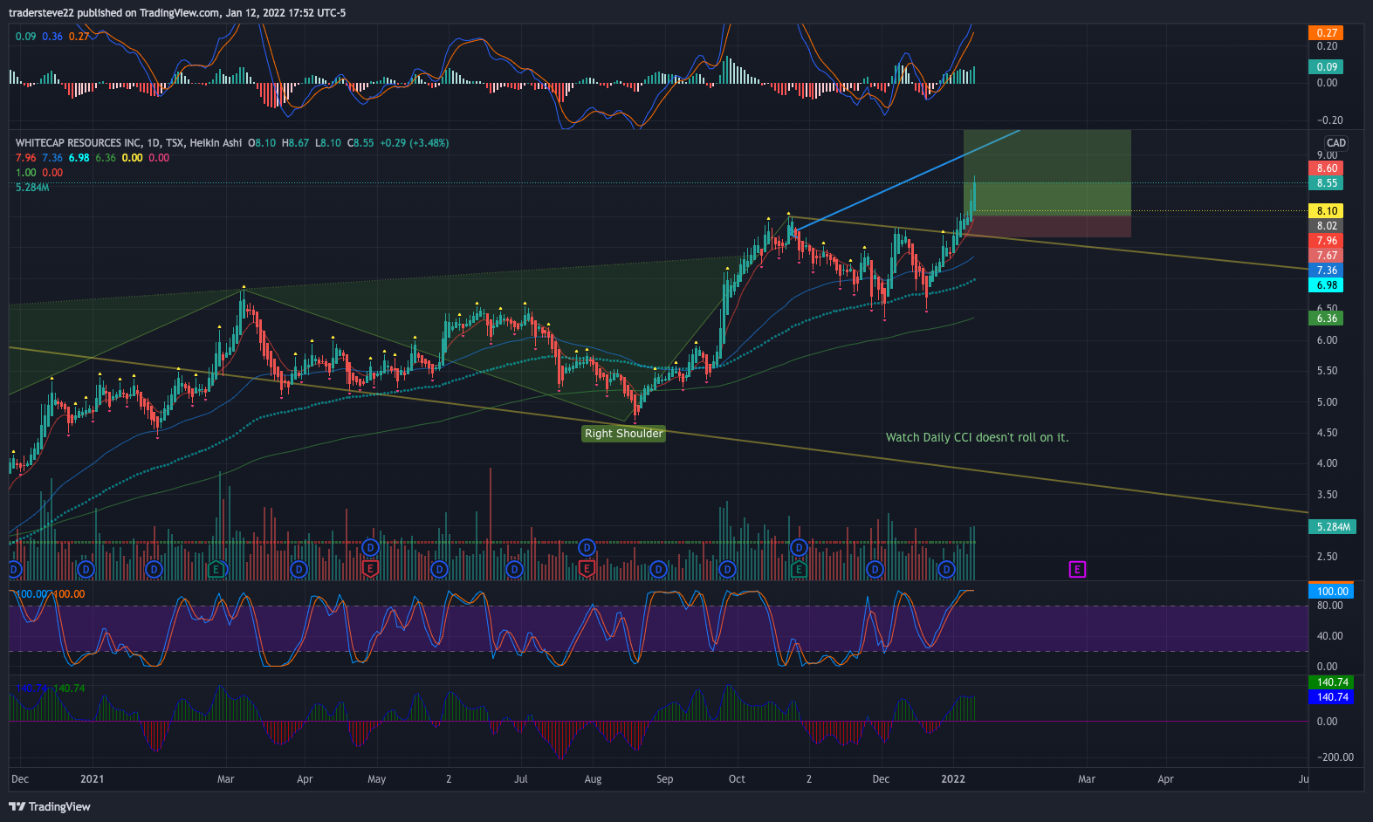Open the magenta upcoming earnings E marker
1373x822 pixels.
[x=1077, y=570]
